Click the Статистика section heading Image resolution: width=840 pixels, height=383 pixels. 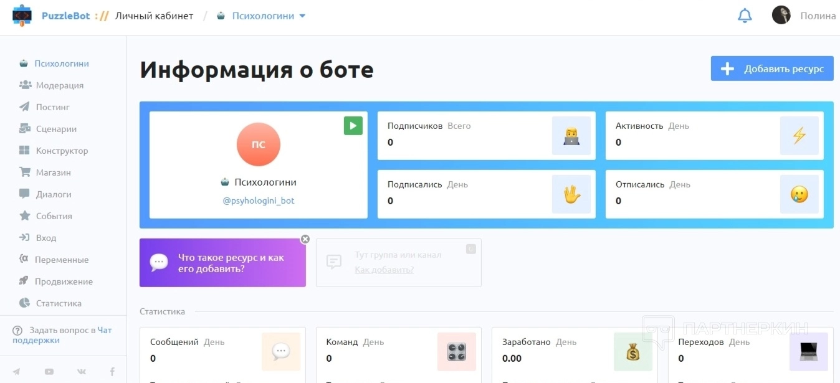pyautogui.click(x=162, y=311)
